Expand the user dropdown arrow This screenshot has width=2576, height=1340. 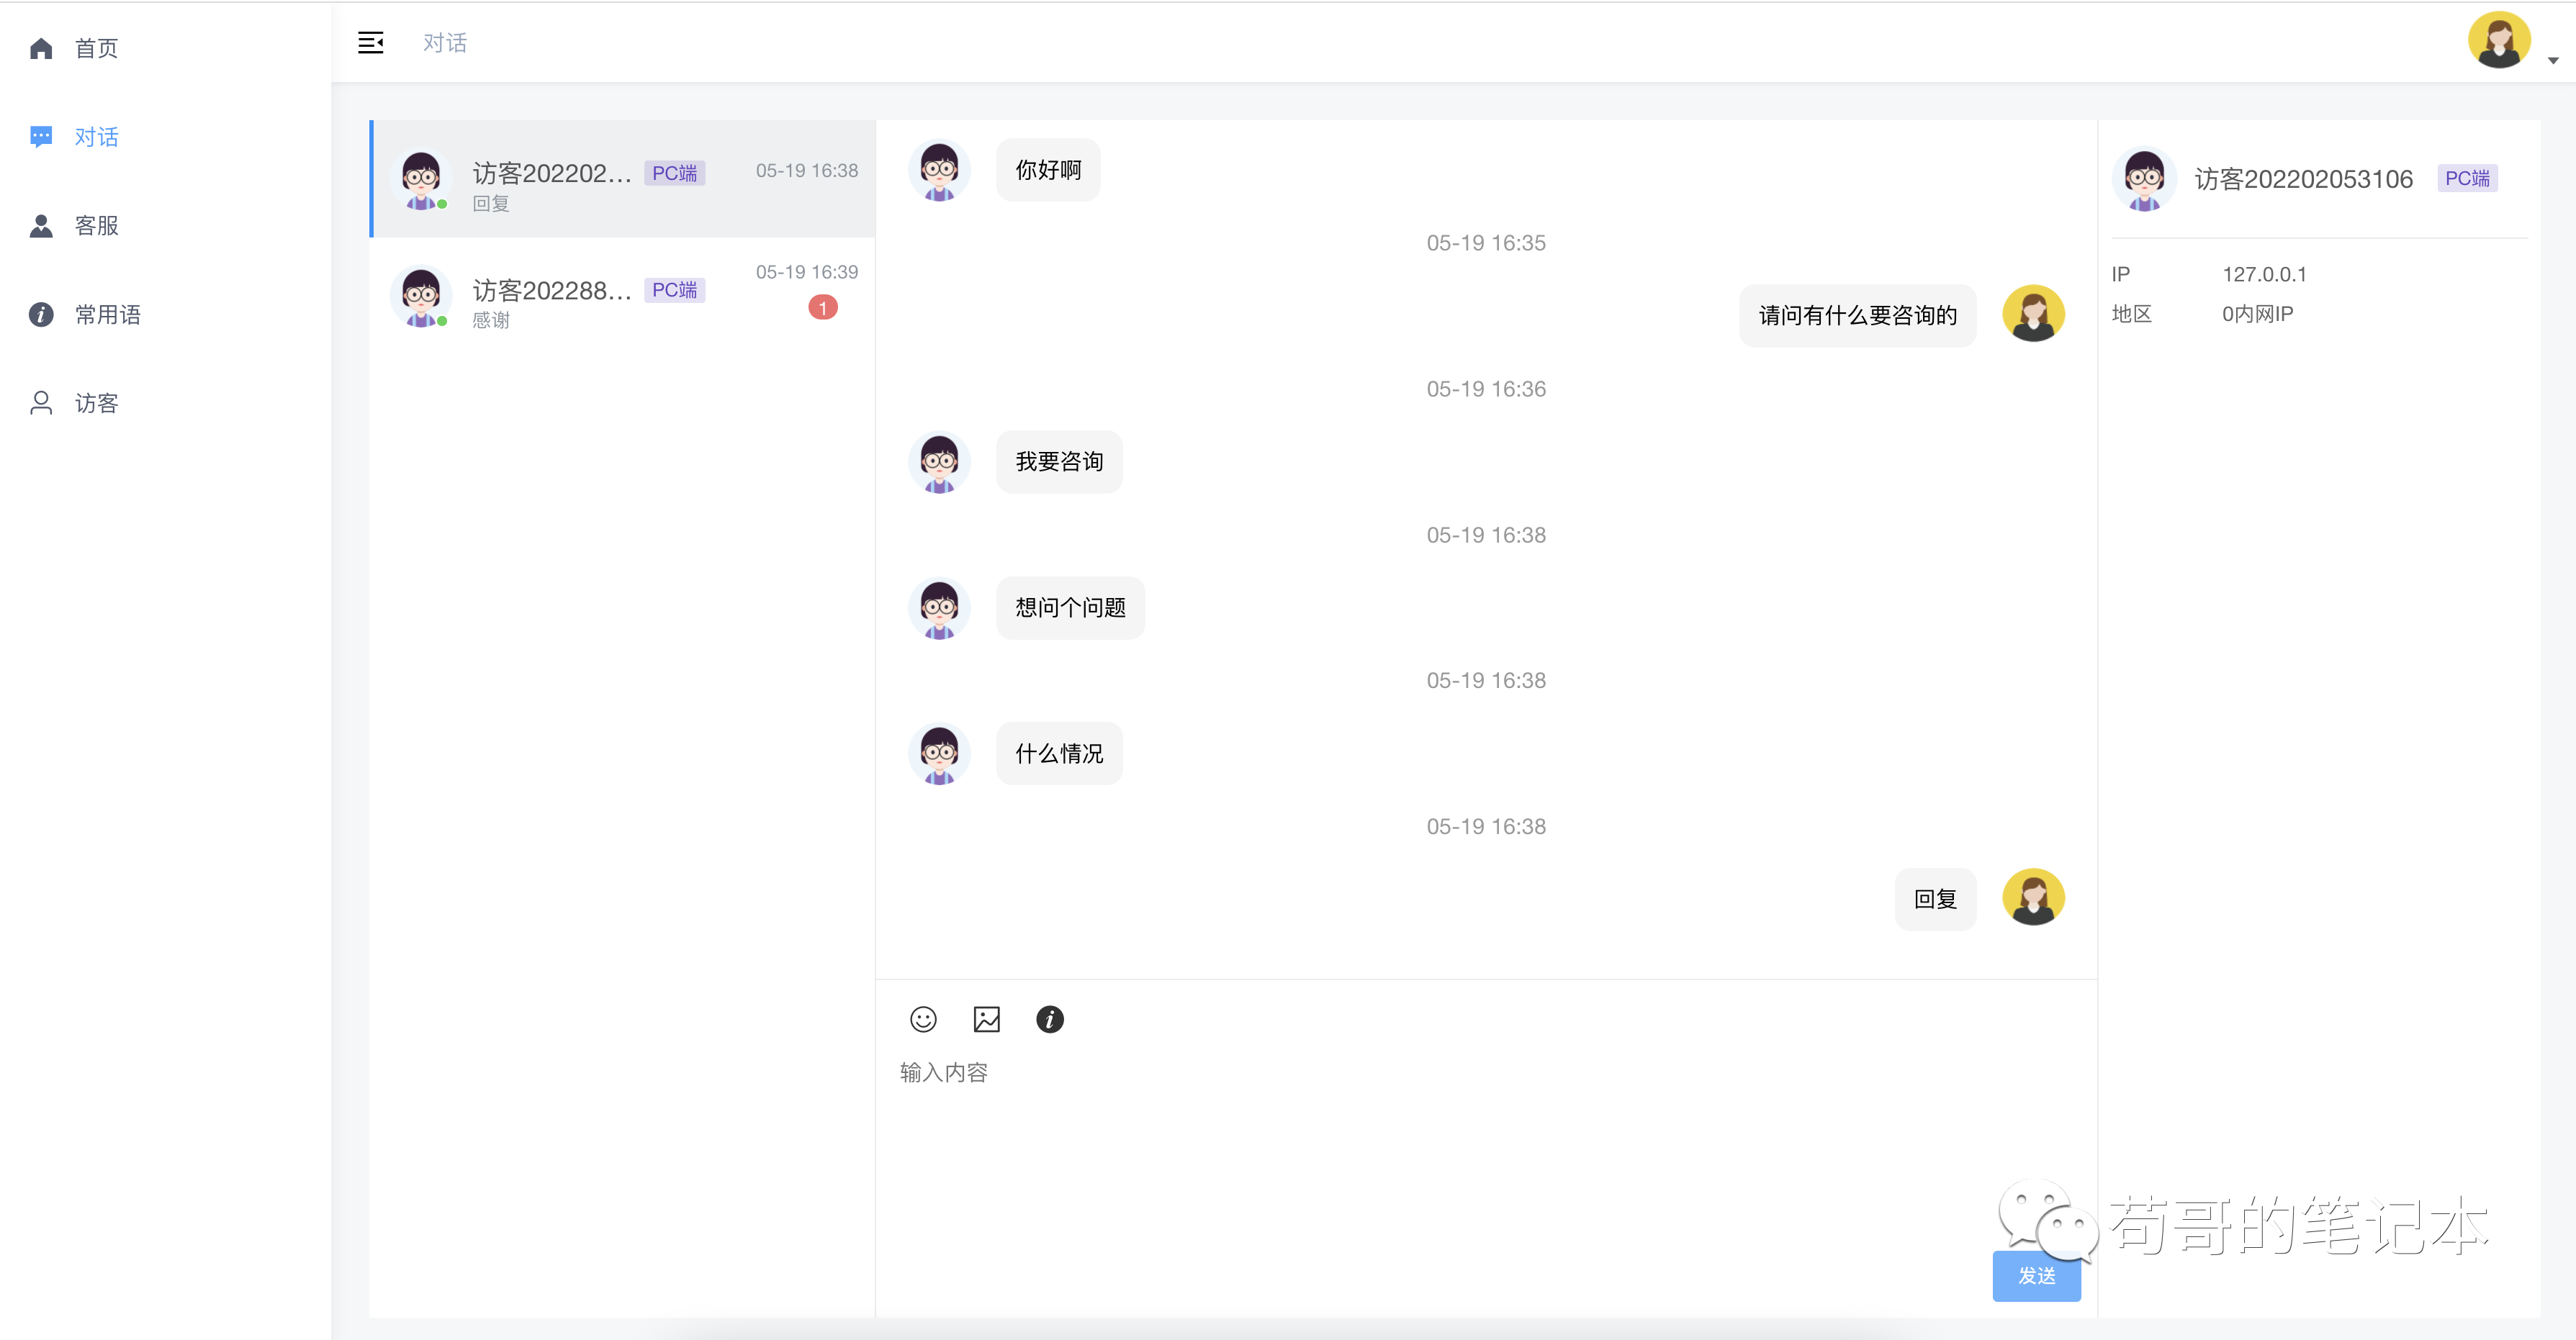coord(2553,61)
